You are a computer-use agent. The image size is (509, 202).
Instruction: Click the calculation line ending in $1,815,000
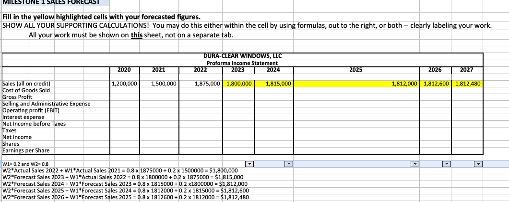pos(123,178)
